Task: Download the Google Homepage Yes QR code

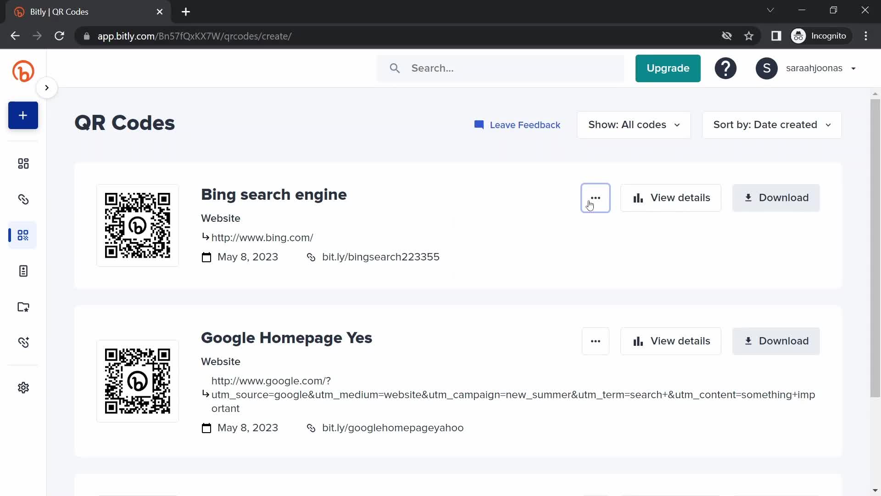Action: pos(776,341)
